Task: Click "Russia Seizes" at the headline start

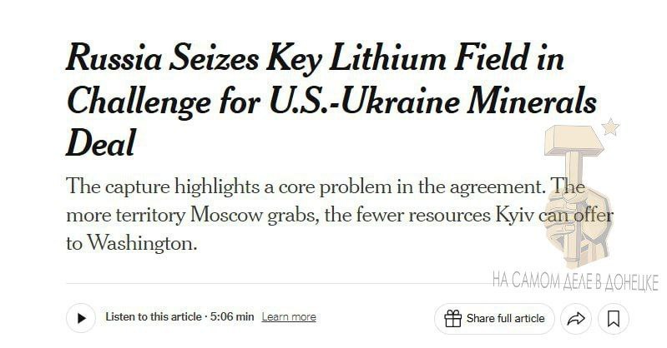Action: pyautogui.click(x=162, y=57)
